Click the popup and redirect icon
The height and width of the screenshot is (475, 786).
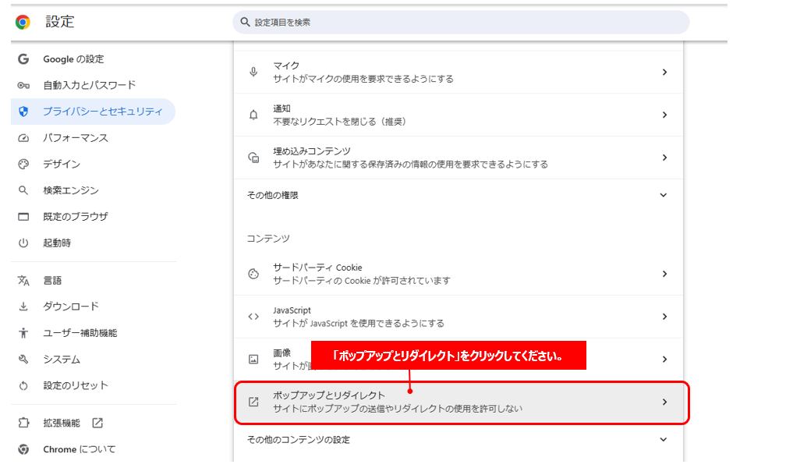coord(253,402)
